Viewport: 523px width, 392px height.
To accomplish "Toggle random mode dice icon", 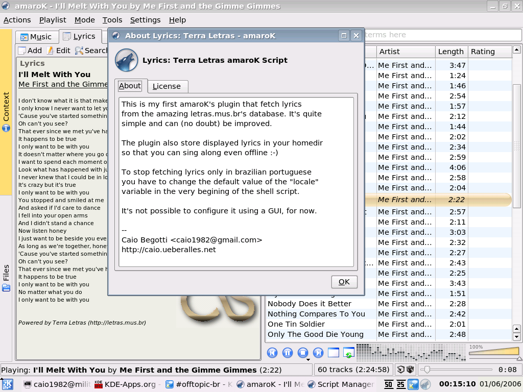I will click(x=410, y=370).
